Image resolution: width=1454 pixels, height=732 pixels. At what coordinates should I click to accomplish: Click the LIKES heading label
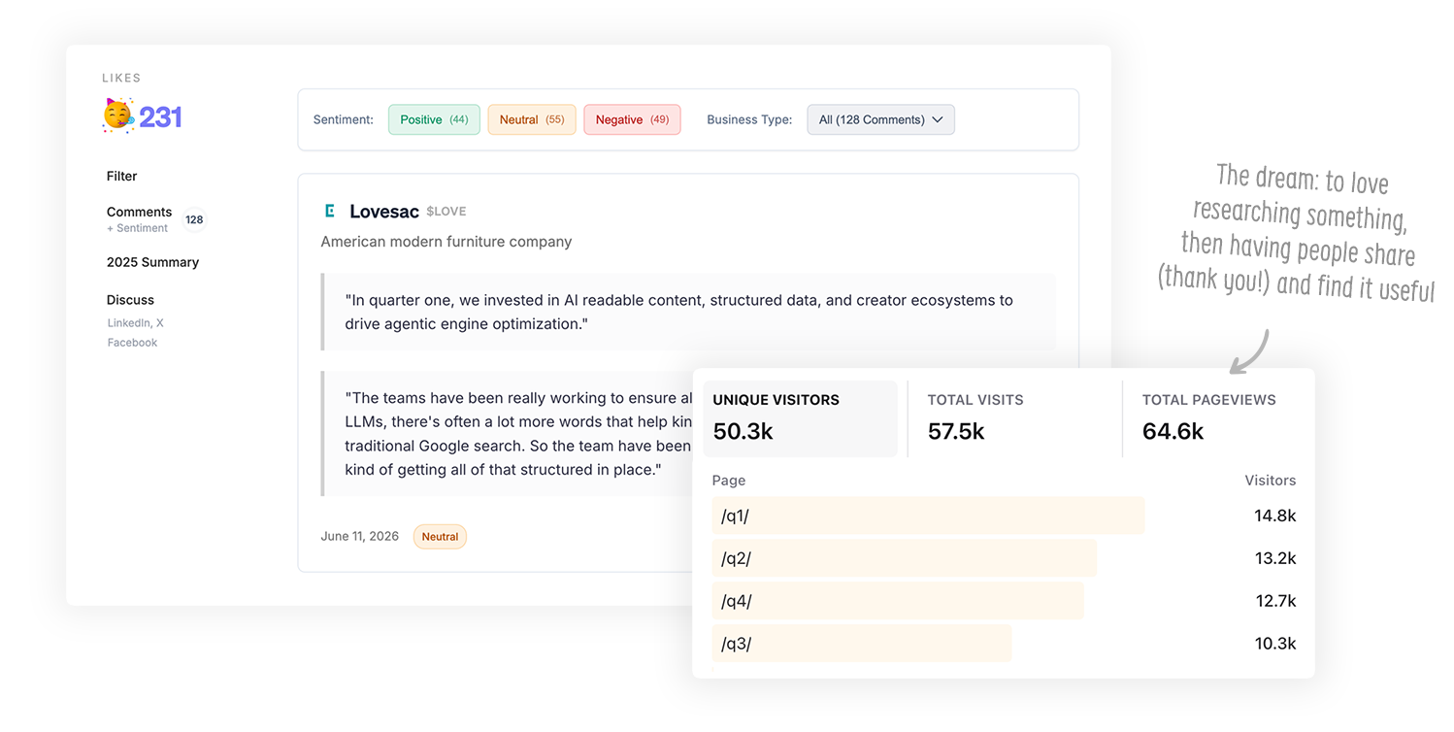click(x=121, y=78)
